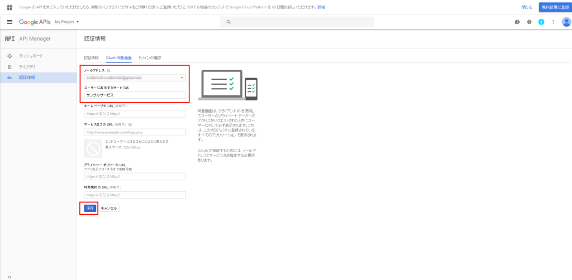This screenshot has height=280, width=572.
Task: Switch to the 認証情報 tab
Action: [91, 58]
